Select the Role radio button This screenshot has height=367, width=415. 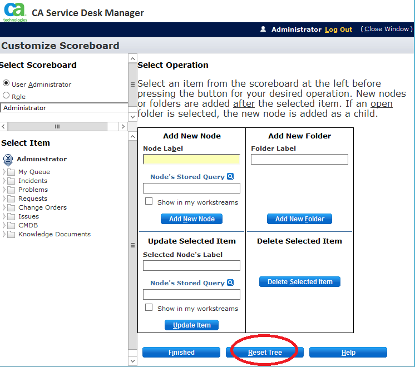(x=6, y=96)
